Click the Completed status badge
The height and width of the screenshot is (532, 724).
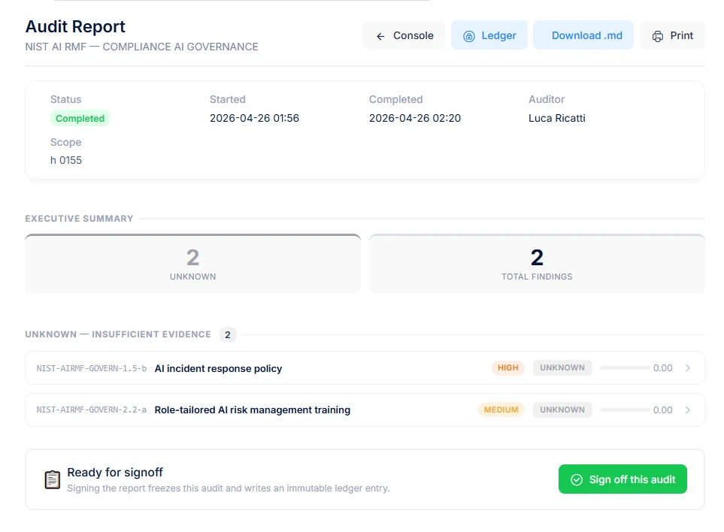(80, 119)
